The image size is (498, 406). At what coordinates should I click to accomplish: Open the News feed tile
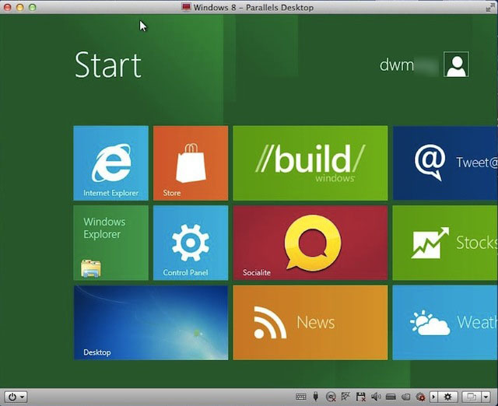point(310,322)
